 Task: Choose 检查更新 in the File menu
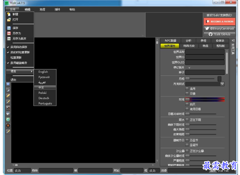click(20, 58)
